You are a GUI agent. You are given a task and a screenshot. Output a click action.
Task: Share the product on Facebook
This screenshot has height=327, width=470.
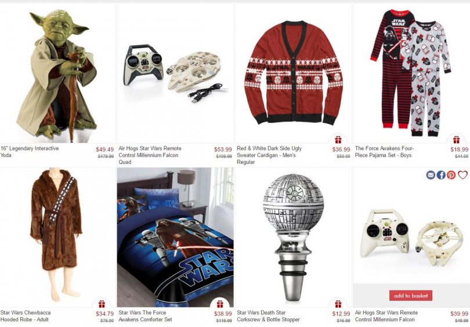click(x=440, y=175)
